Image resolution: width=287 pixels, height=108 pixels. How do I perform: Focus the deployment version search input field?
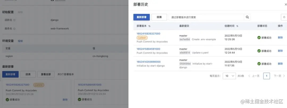206,17
